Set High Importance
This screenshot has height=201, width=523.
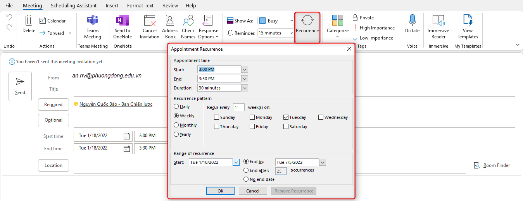pyautogui.click(x=373, y=27)
